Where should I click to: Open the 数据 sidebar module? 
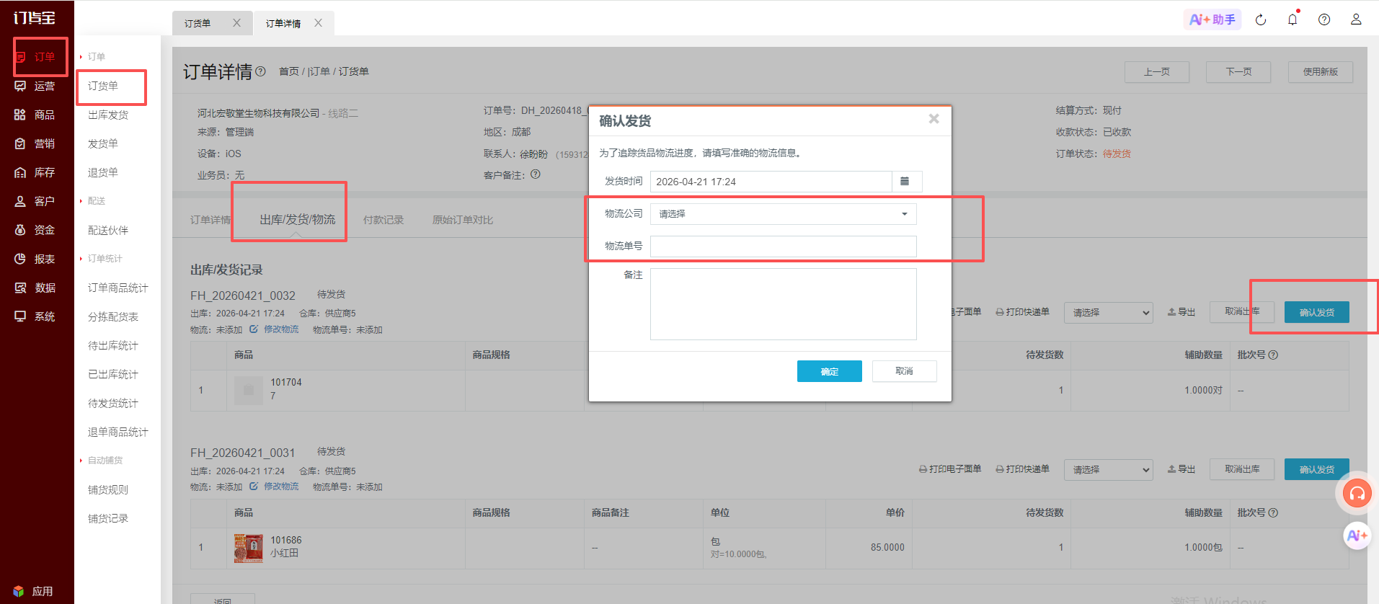[x=35, y=288]
